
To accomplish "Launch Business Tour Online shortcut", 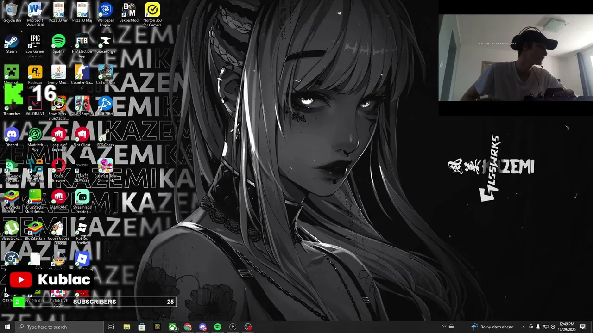I will pyautogui.click(x=105, y=171).
